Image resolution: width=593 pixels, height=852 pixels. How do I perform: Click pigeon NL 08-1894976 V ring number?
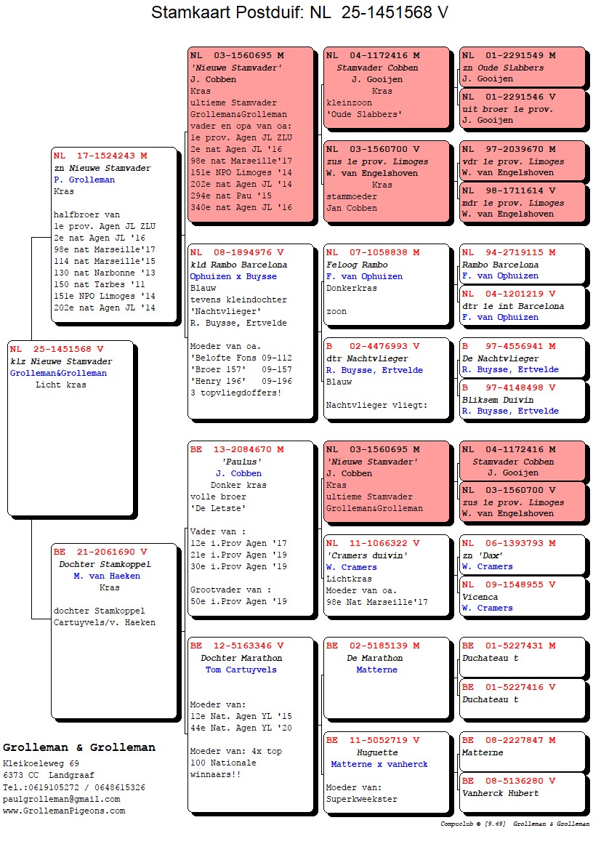(x=237, y=252)
